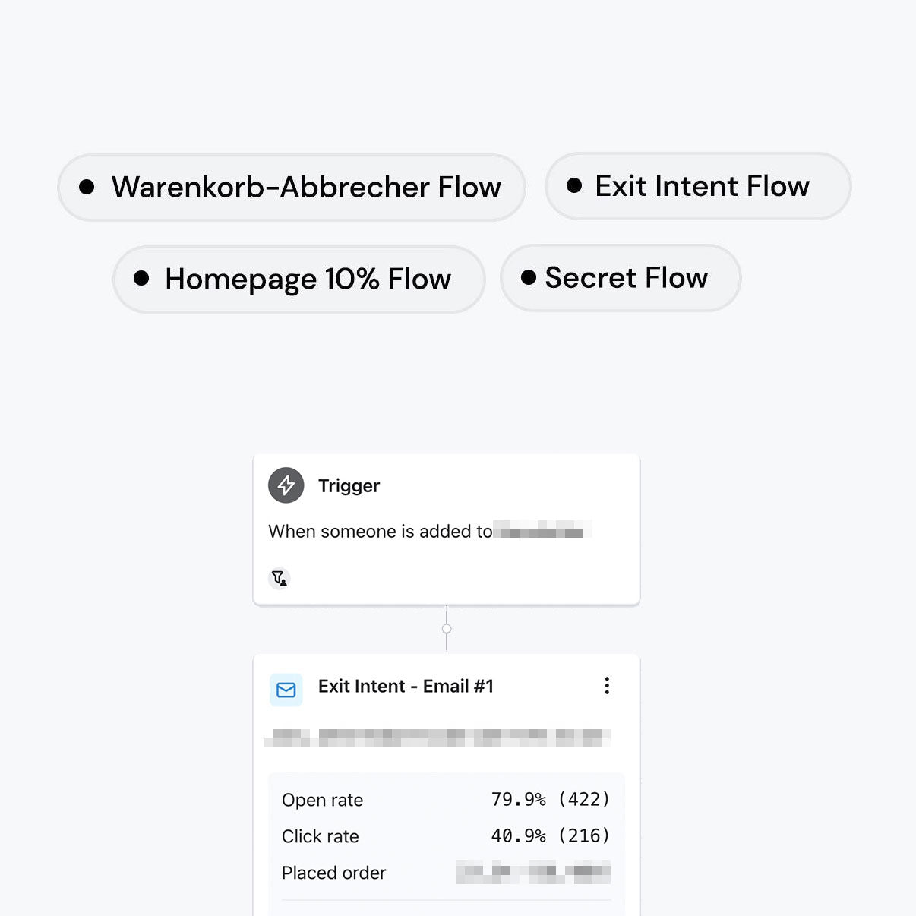This screenshot has width=916, height=916.
Task: Click the 'When someone is added to' text
Action: tap(381, 532)
